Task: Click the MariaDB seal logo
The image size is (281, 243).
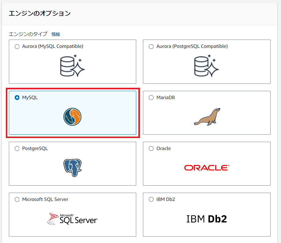Action: 207,117
